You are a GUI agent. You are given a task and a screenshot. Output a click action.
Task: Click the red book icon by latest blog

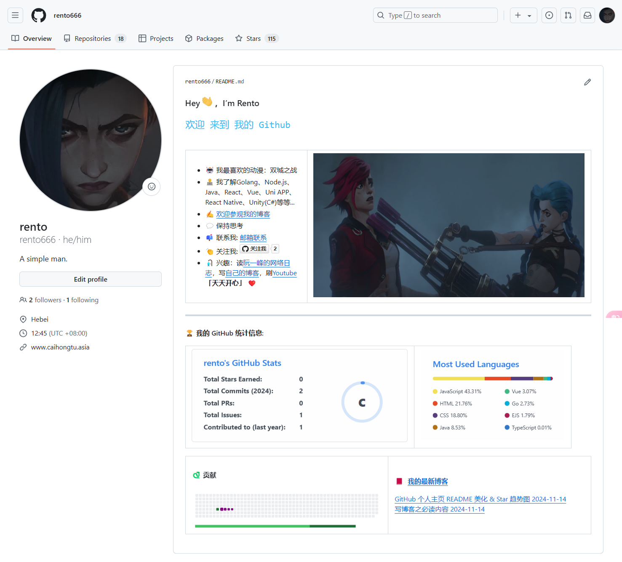point(399,481)
